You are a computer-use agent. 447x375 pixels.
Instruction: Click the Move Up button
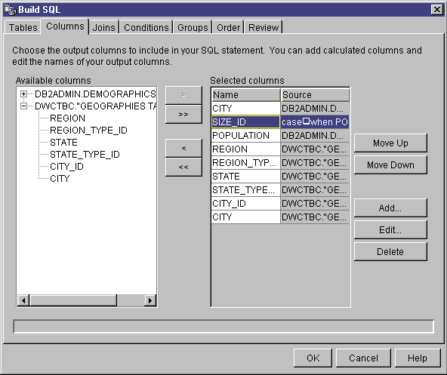click(x=390, y=143)
